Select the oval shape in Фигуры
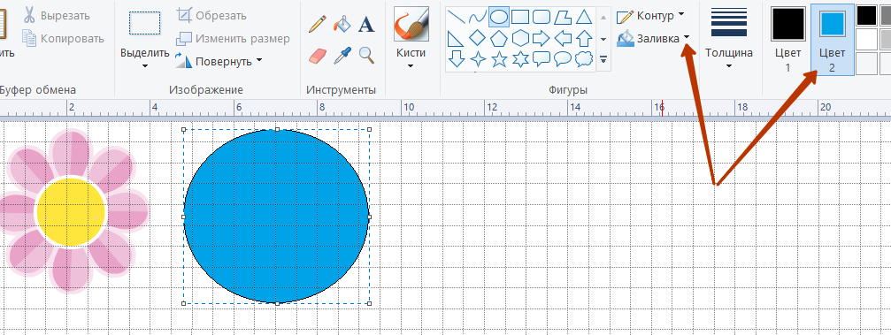 click(499, 17)
